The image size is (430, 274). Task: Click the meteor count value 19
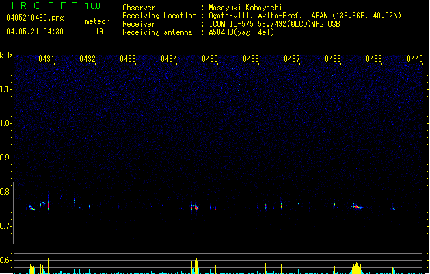(x=99, y=32)
